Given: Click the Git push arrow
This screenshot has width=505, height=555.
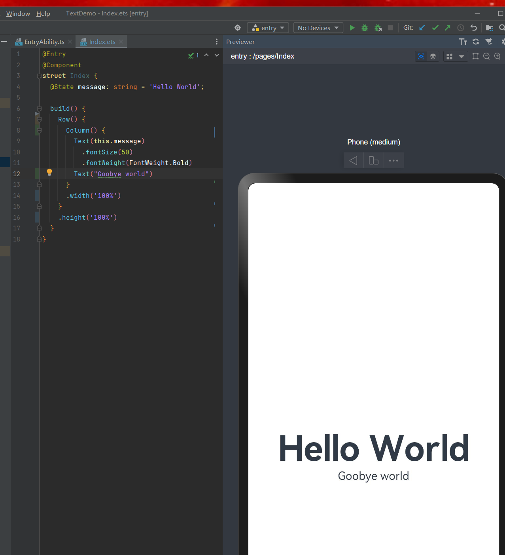Looking at the screenshot, I should [448, 28].
